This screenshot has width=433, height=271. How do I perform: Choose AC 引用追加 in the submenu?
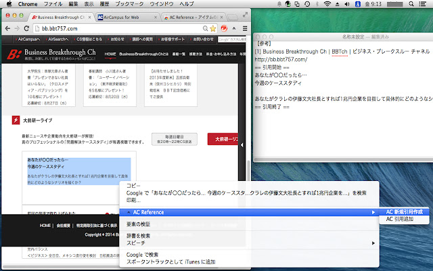pyautogui.click(x=404, y=219)
